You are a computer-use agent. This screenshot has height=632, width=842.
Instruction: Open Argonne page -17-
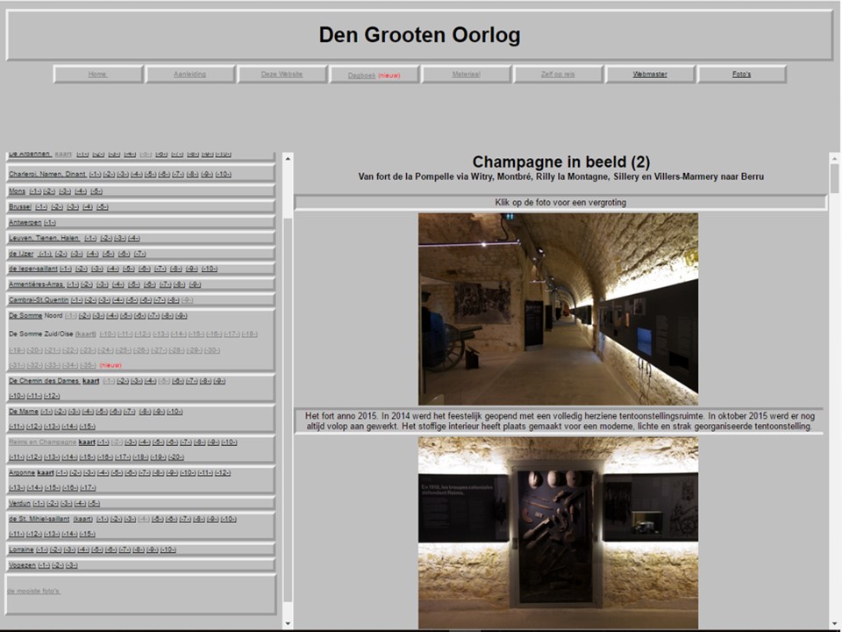pos(88,488)
